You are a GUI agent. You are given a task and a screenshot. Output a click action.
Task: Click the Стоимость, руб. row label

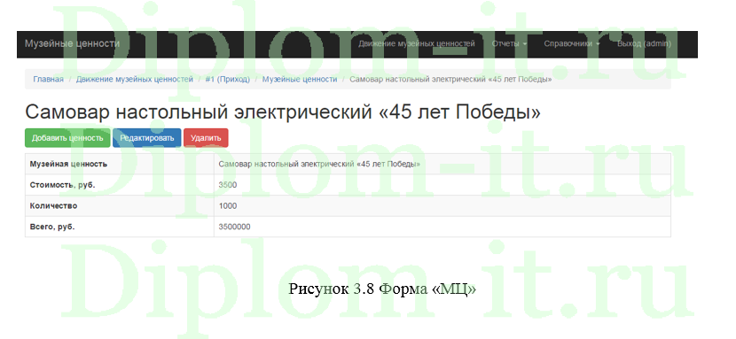(62, 185)
